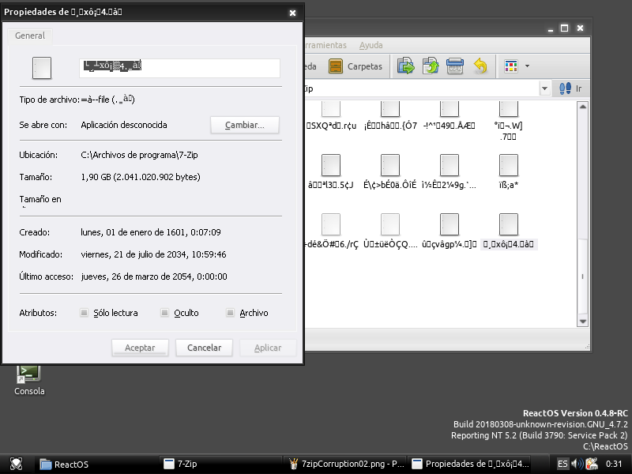632x474 pixels.
Task: Open the Views dropdown arrow
Action: 527,66
